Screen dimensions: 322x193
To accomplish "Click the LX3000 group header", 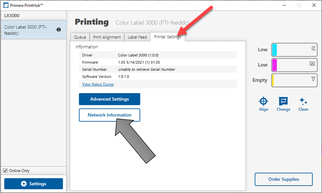I will 33,15.
